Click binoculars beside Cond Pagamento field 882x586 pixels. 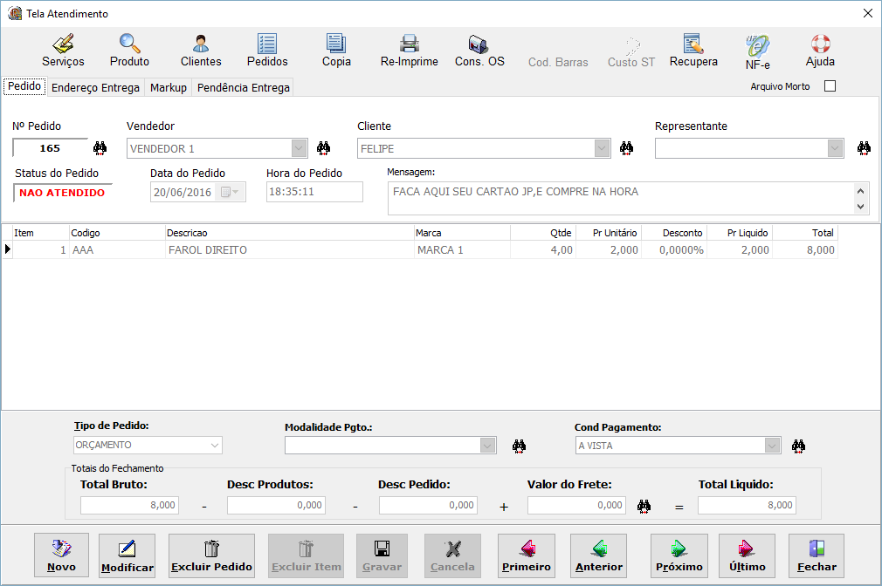(798, 446)
